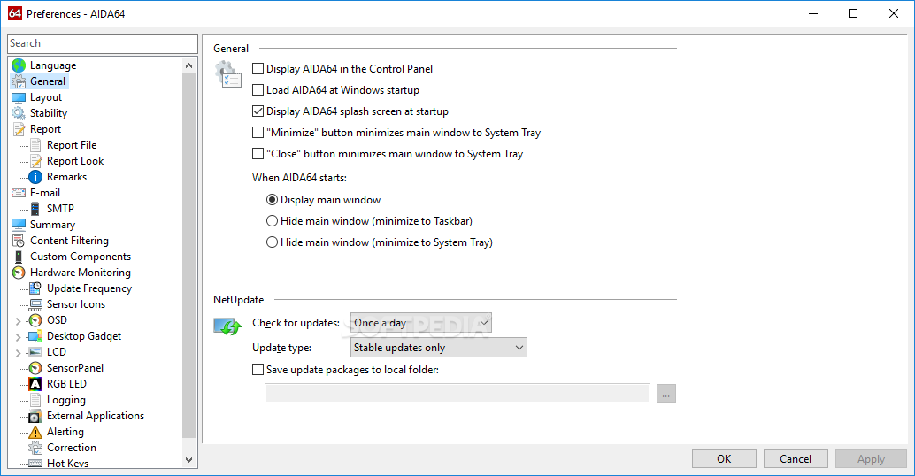
Task: Open the Update type dropdown
Action: (x=438, y=348)
